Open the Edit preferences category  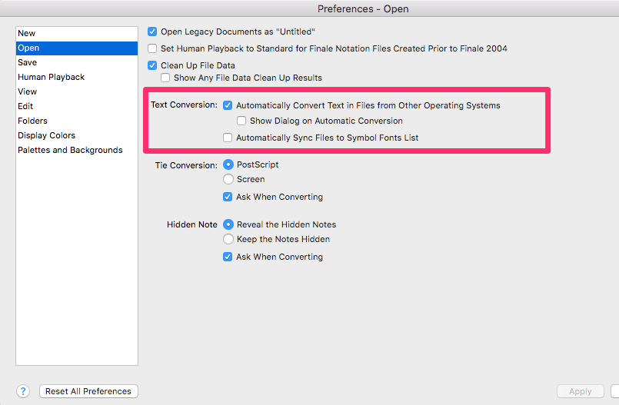[x=25, y=106]
